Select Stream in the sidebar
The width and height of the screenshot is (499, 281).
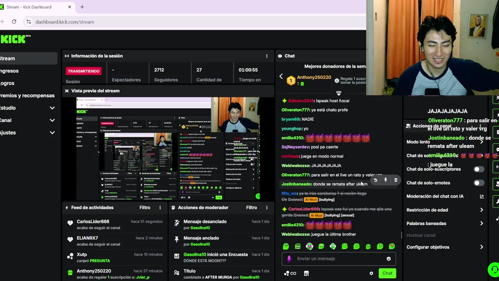[x=29, y=59]
